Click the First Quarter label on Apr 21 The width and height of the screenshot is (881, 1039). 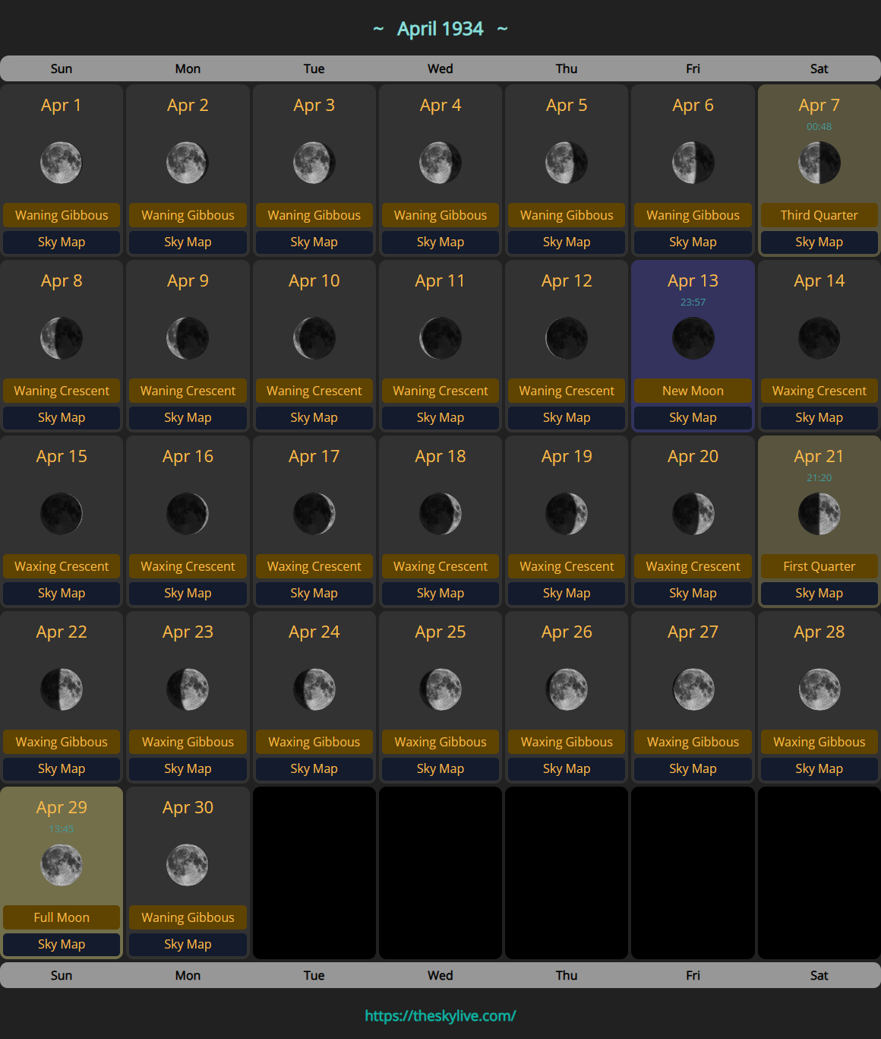[x=819, y=567]
